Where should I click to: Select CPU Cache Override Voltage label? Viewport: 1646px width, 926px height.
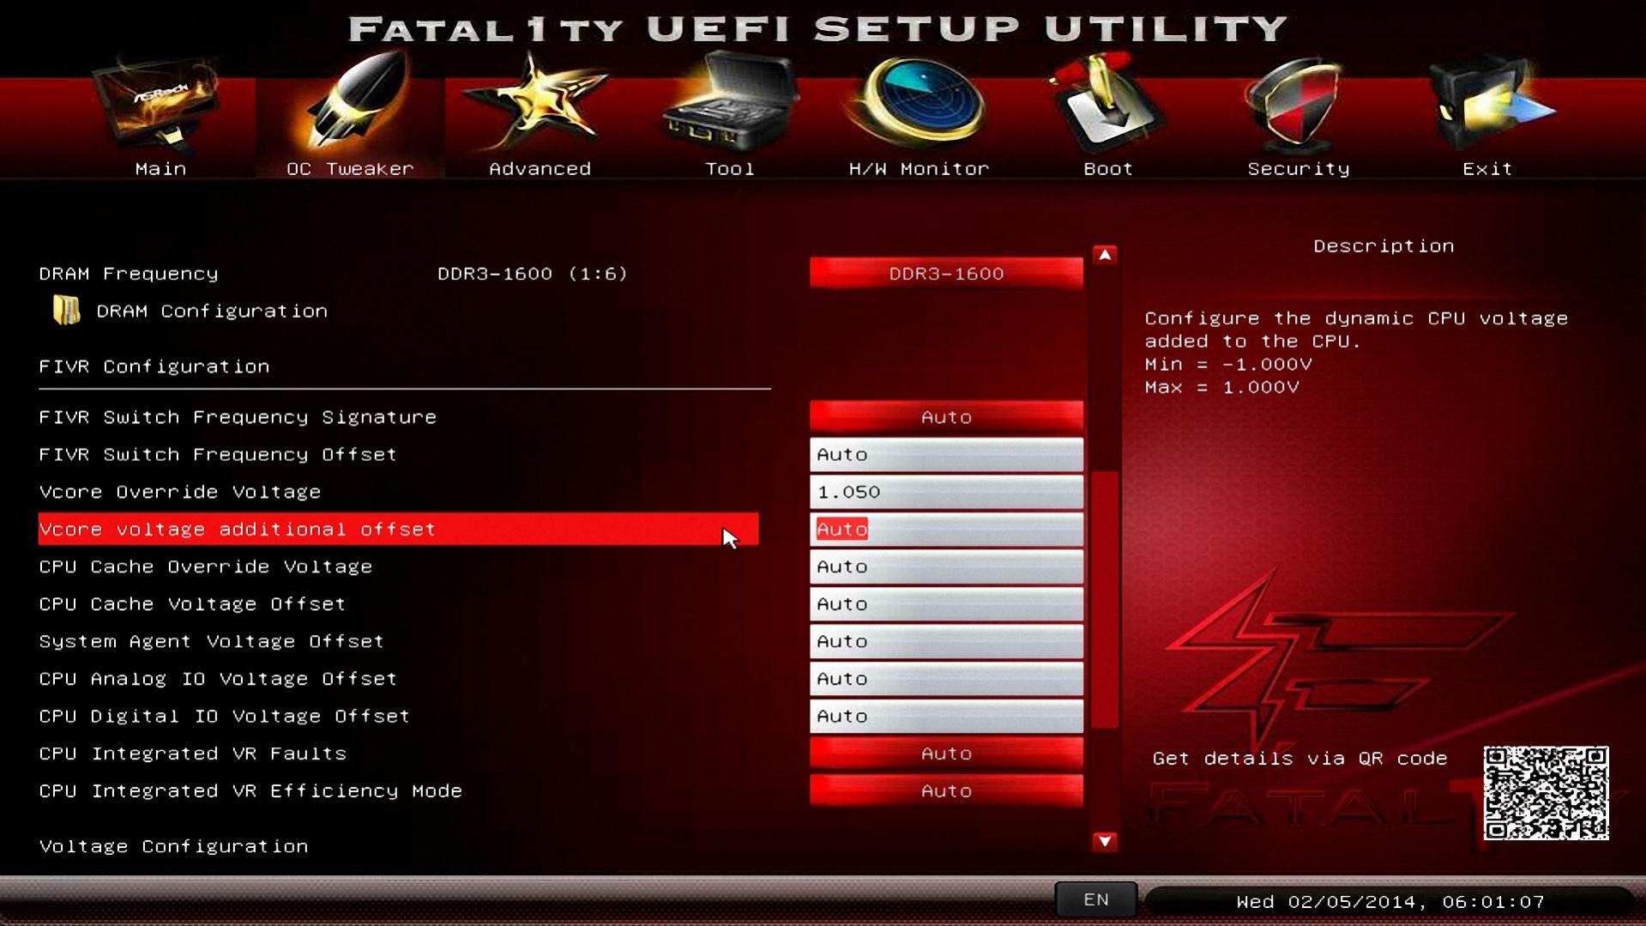click(x=206, y=566)
